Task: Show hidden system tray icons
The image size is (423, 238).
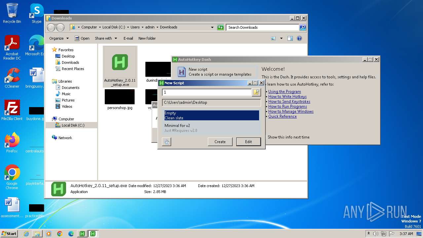Action: (x=368, y=234)
